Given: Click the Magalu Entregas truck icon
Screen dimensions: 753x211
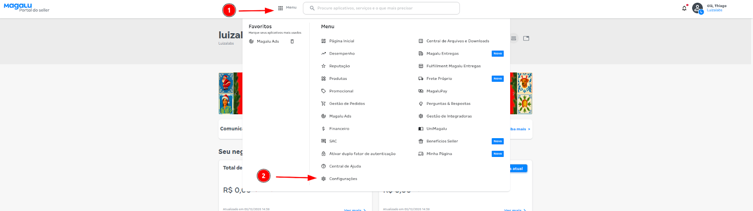Looking at the screenshot, I should click(421, 54).
